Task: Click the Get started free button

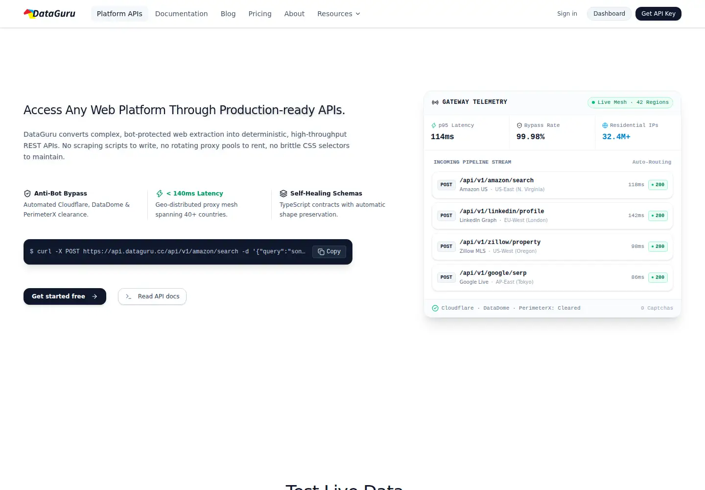Action: 65,296
